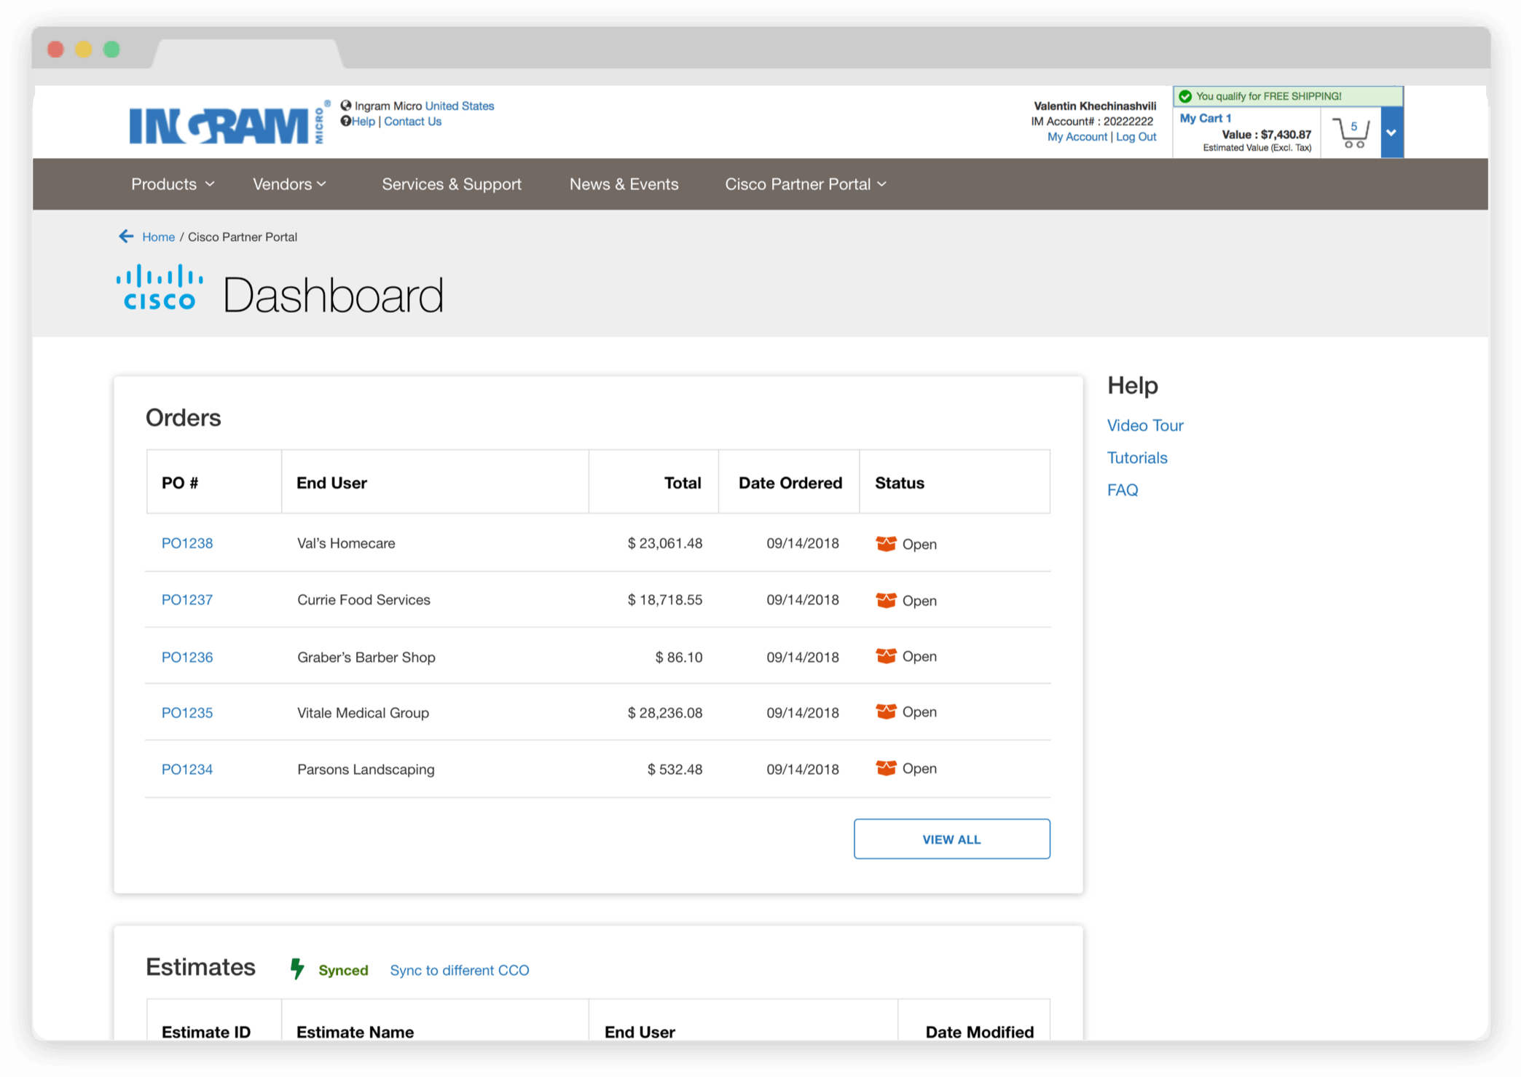Click the green Synced lightning bolt icon
1521x1077 pixels.
tap(296, 969)
